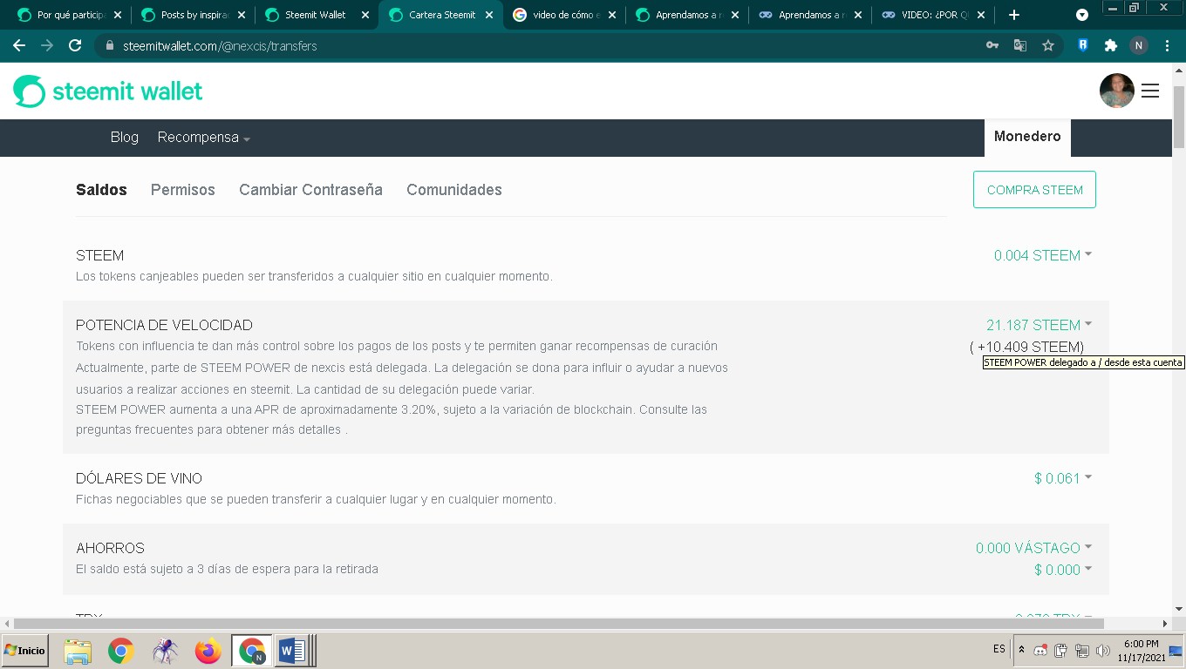Switch to the 'Steemit Wallet' tab
This screenshot has width=1186, height=669.
[316, 15]
